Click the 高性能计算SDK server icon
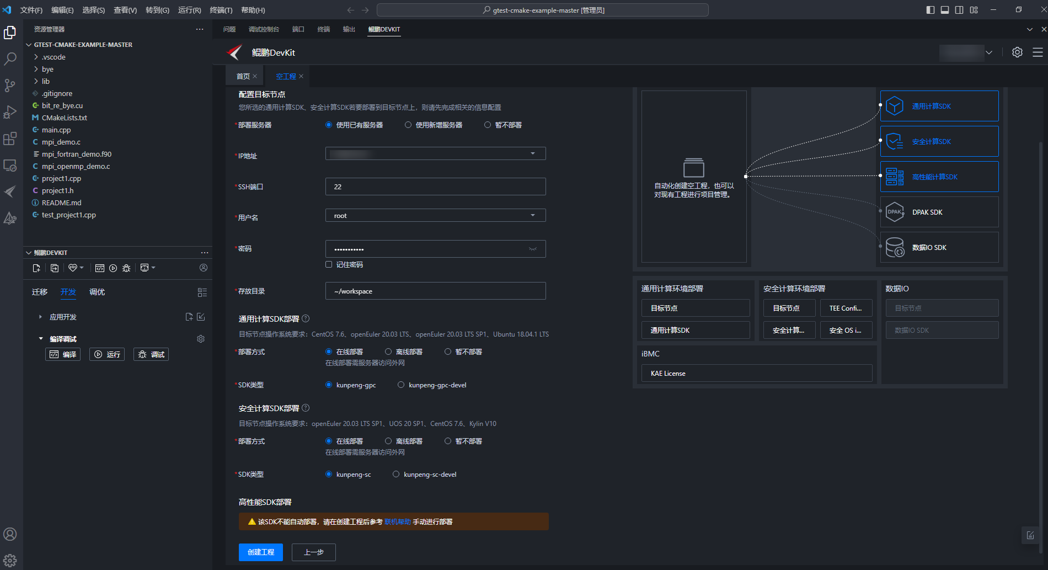The height and width of the screenshot is (570, 1048). coord(894,177)
